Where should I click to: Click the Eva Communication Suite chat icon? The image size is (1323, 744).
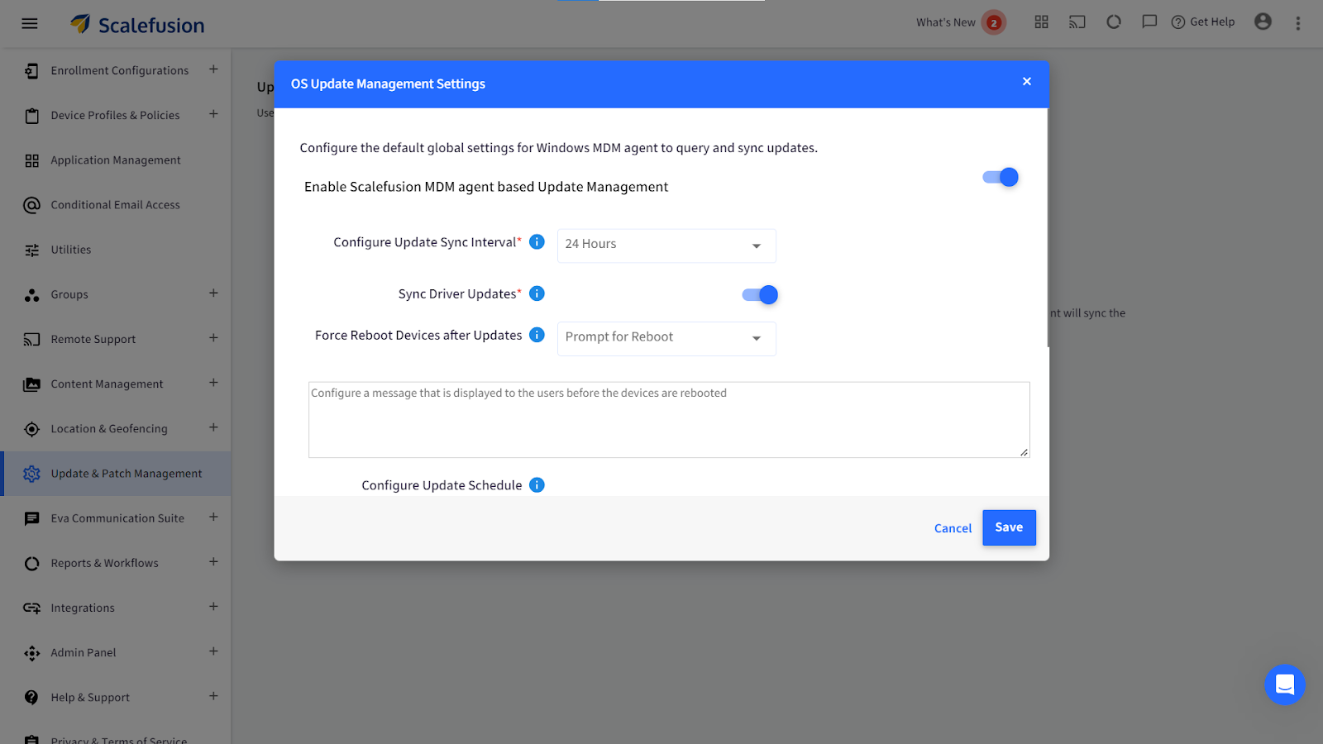31,518
